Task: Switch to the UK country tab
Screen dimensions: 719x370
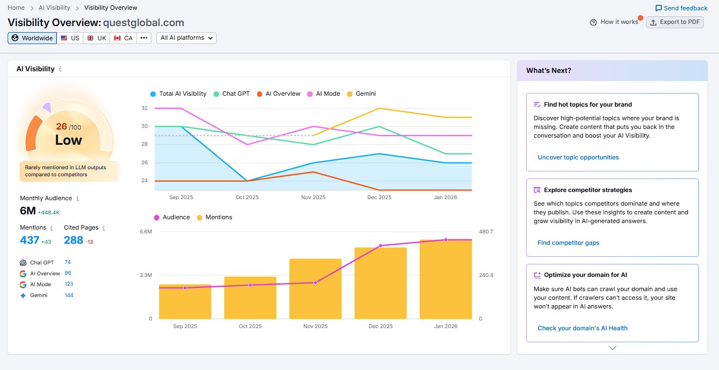Action: pos(96,38)
